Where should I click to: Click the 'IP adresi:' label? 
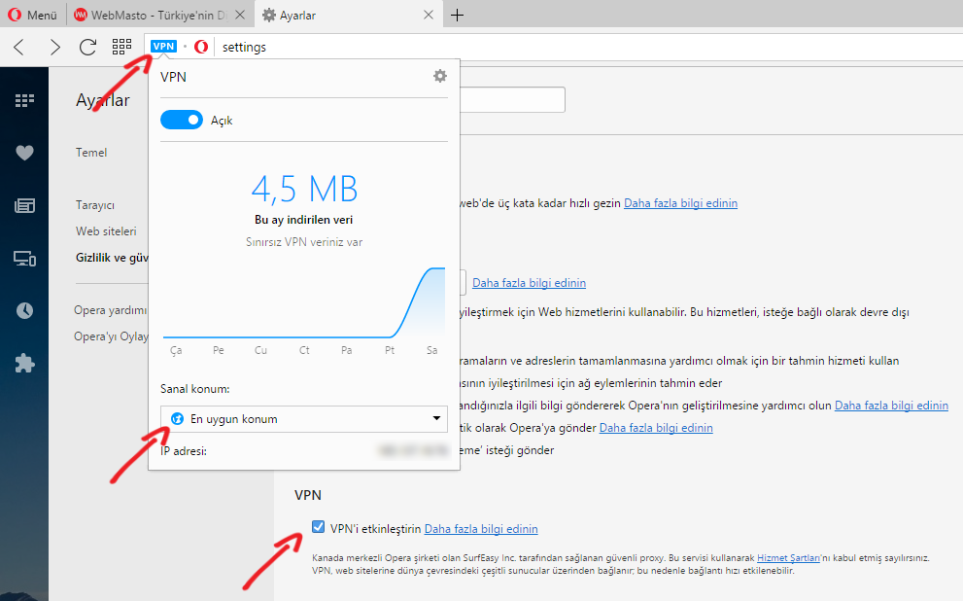[x=184, y=451]
